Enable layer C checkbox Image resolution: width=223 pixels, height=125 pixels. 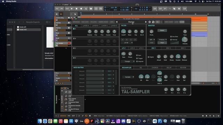coord(74,48)
